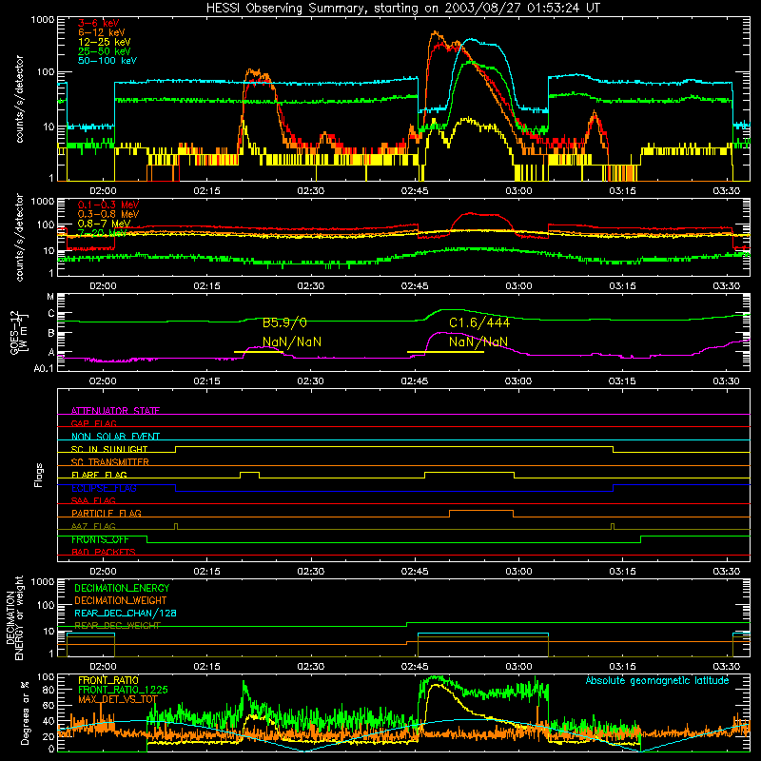
Task: Select the 12-25 keV legend label
Action: [105, 42]
